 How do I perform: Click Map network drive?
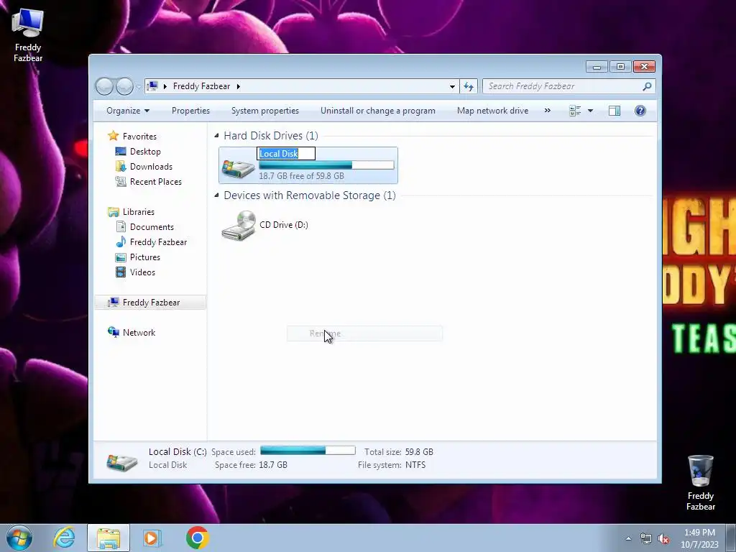click(x=493, y=111)
